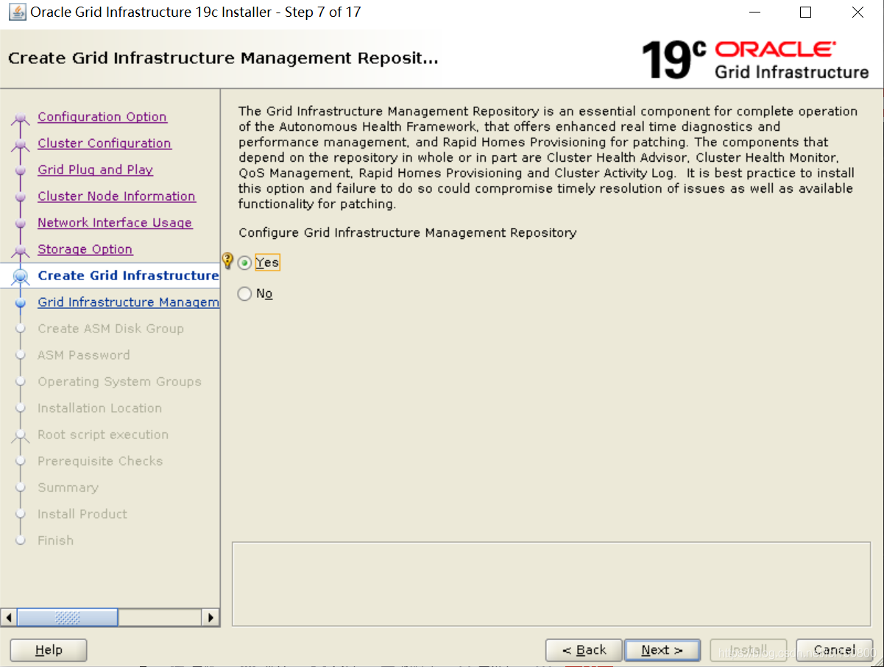The height and width of the screenshot is (667, 884).
Task: Click the Finish step label
Action: (x=56, y=541)
